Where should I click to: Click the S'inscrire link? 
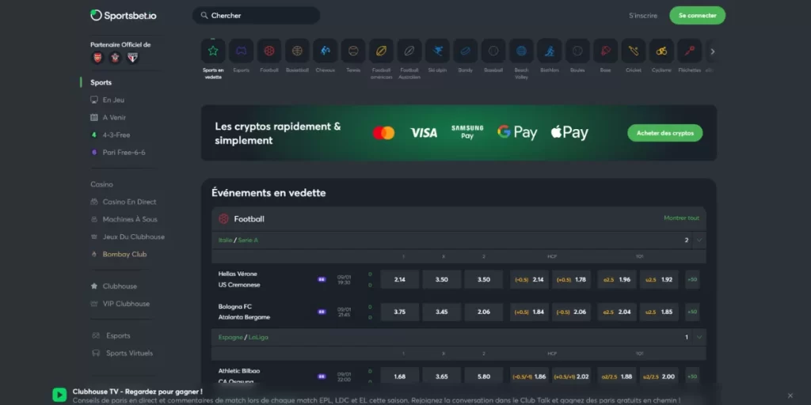point(643,16)
